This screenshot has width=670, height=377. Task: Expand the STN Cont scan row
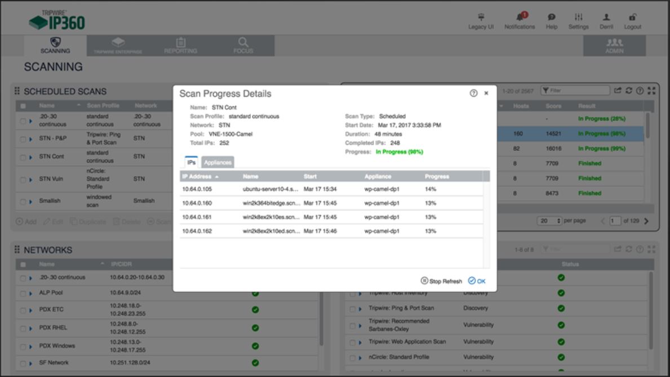pyautogui.click(x=31, y=158)
